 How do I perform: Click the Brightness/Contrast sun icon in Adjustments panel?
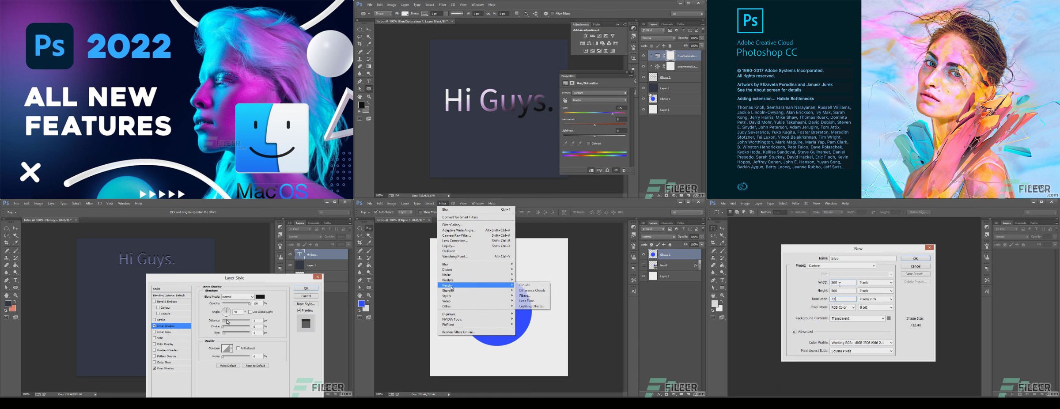(x=586, y=36)
